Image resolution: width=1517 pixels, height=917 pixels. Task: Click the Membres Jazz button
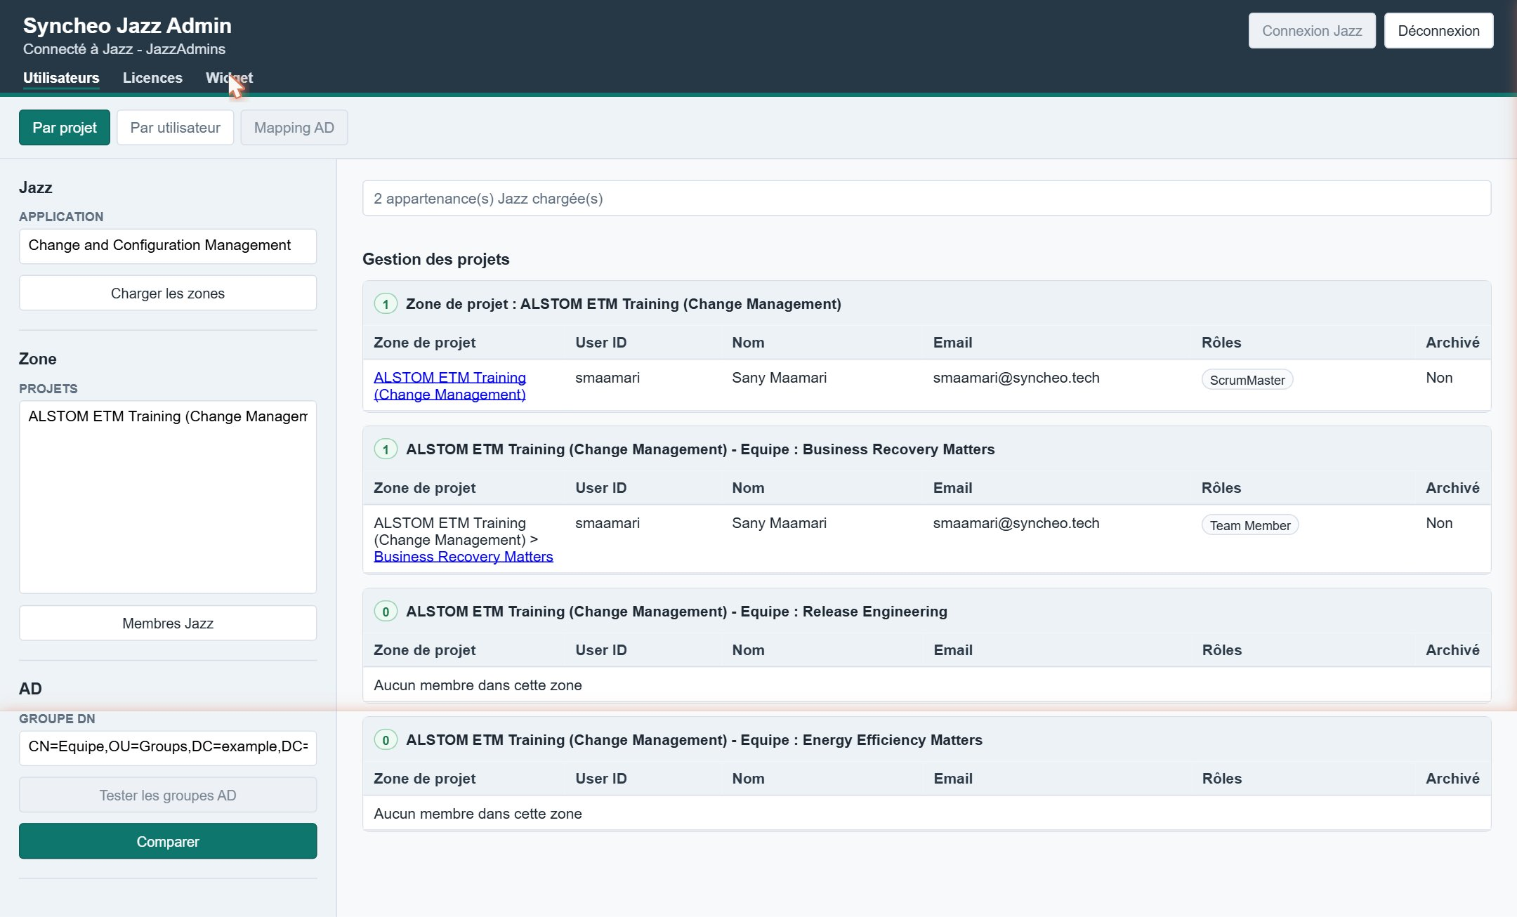pyautogui.click(x=168, y=624)
